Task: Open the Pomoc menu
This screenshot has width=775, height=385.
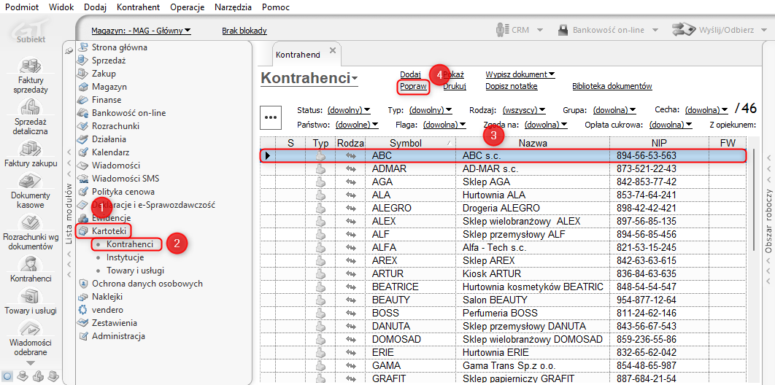Action: [276, 7]
